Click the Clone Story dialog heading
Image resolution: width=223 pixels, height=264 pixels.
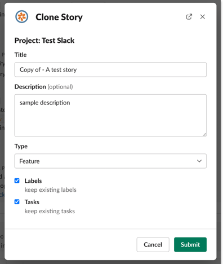(59, 17)
